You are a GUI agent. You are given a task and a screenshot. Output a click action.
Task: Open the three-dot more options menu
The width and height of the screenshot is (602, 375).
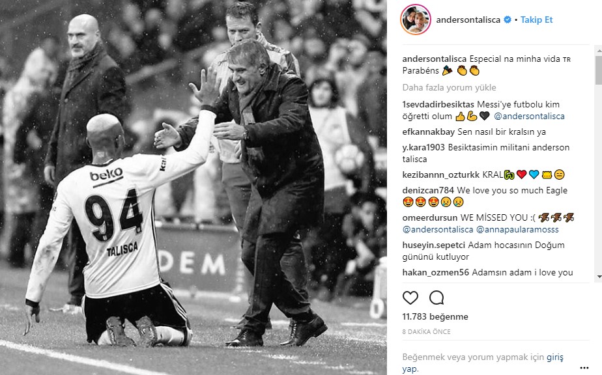click(584, 368)
